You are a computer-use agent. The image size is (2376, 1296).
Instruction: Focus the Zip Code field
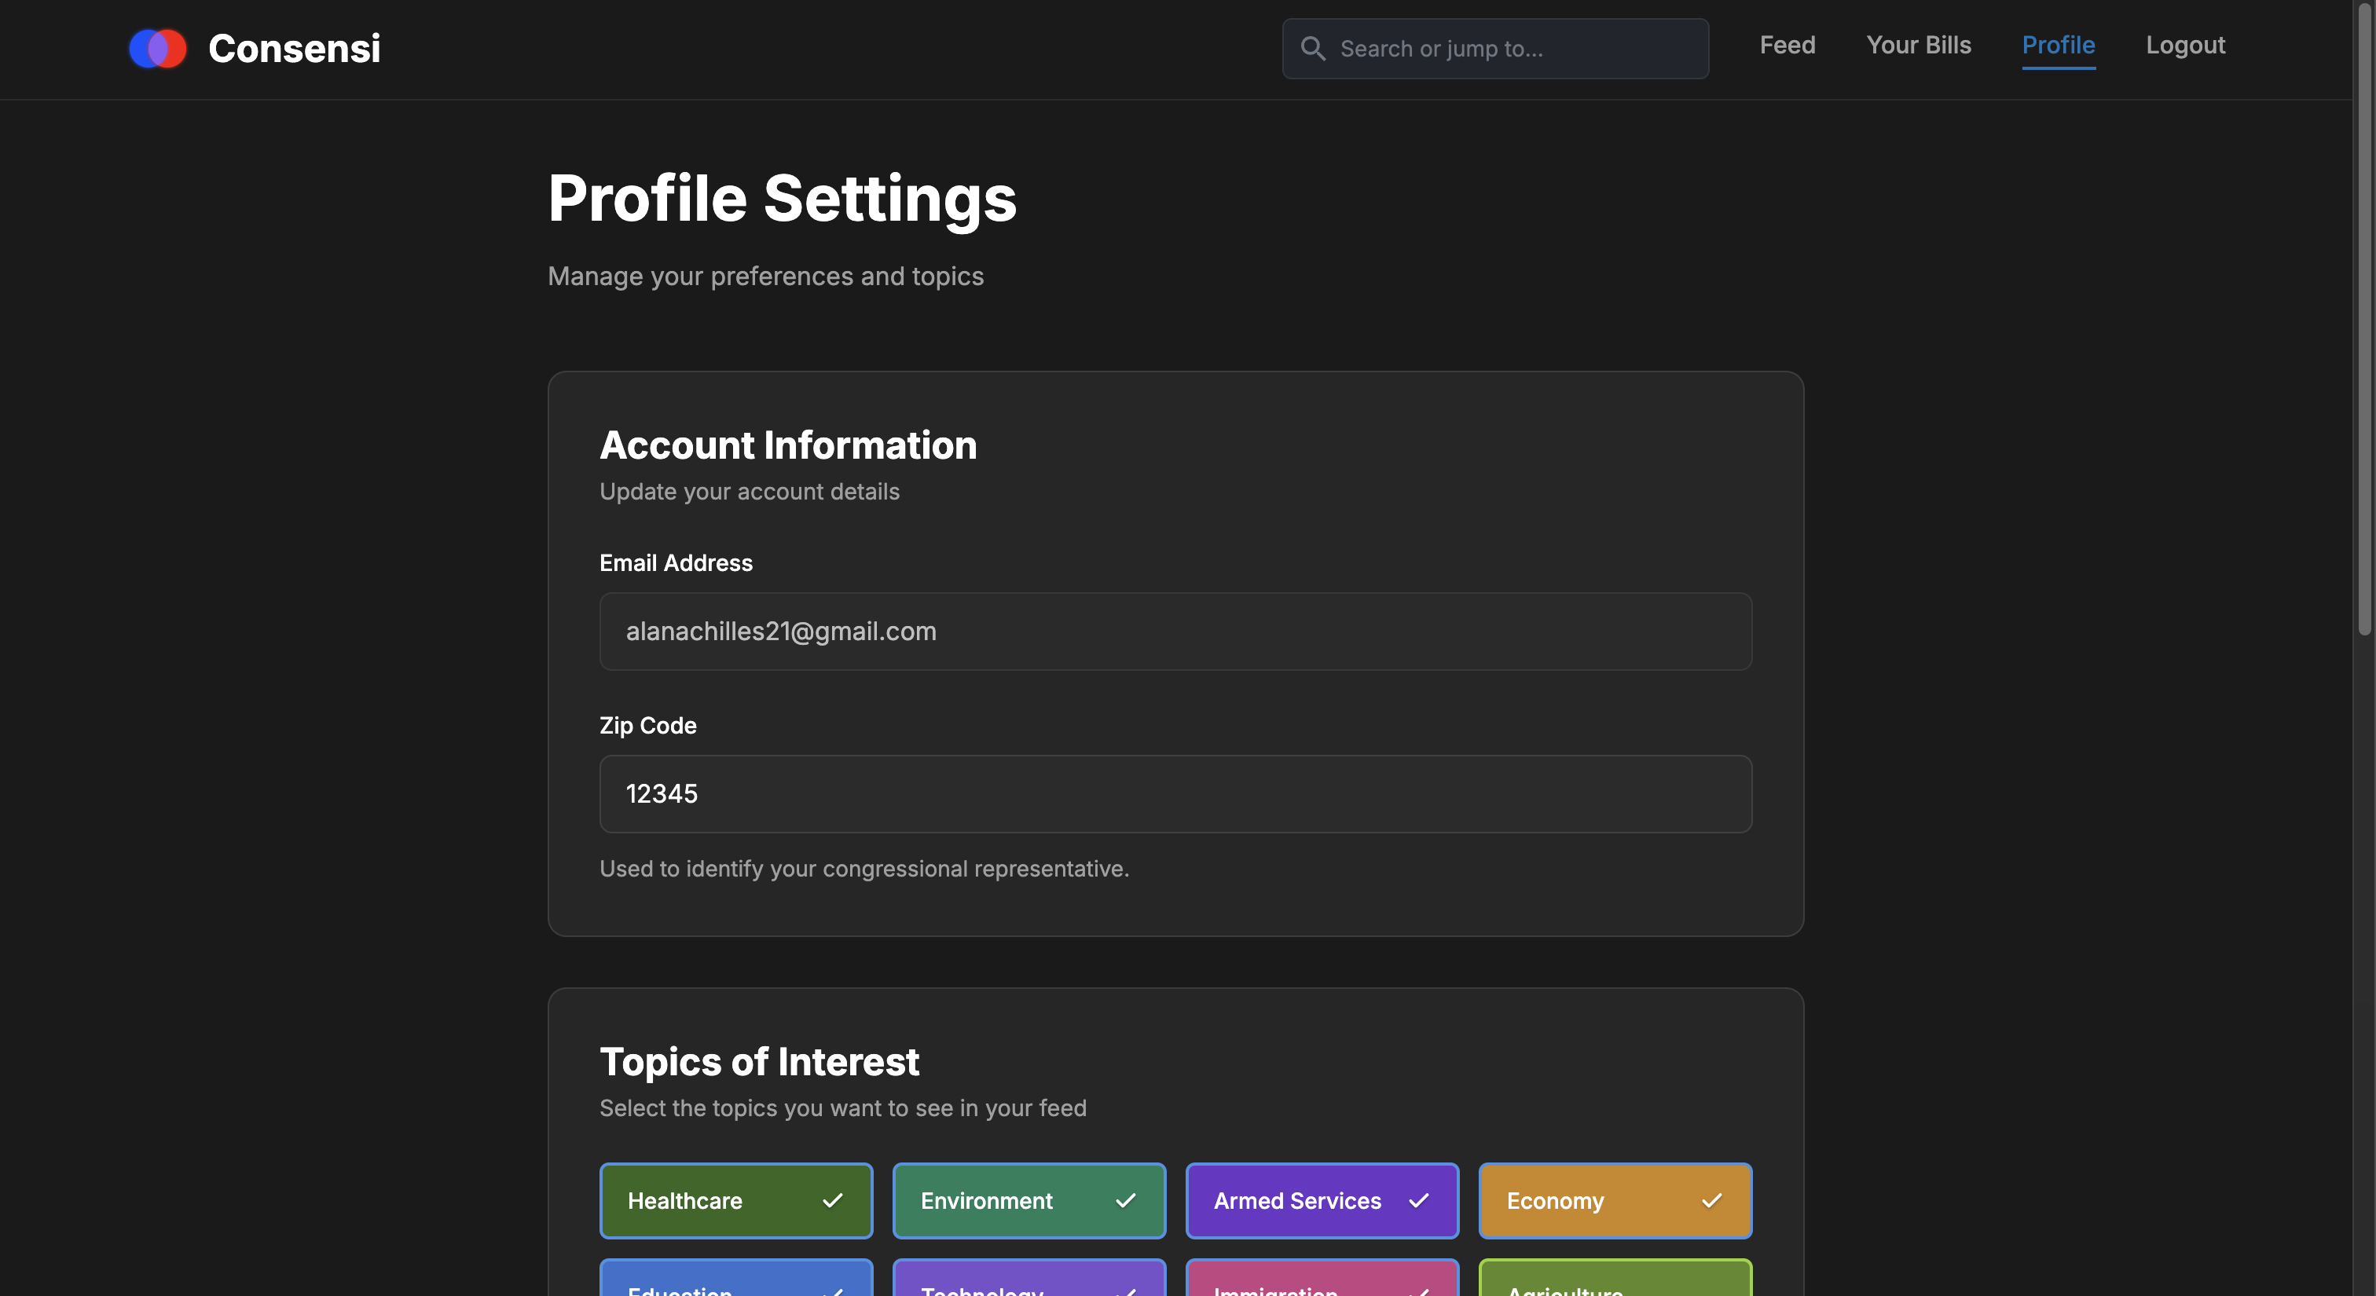tap(1174, 793)
